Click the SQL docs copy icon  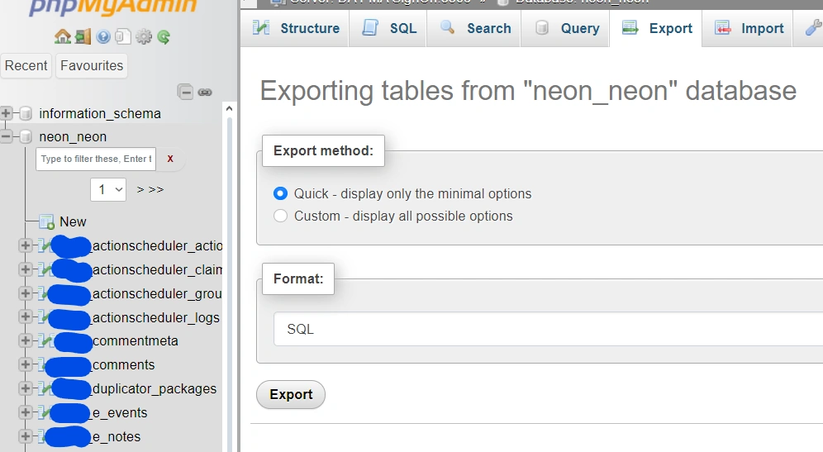(123, 36)
